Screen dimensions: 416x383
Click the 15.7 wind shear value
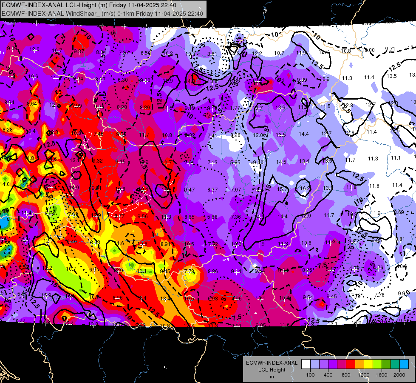click(x=282, y=189)
